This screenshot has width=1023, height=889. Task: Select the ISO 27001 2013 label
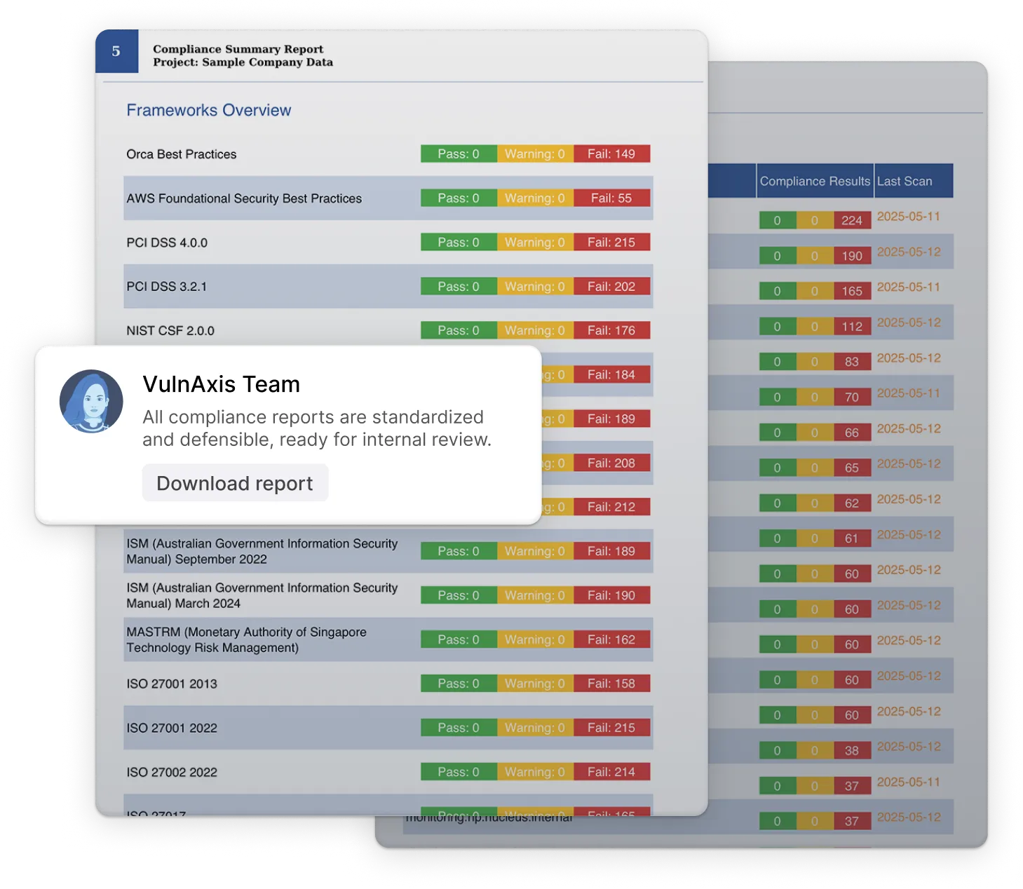[172, 684]
